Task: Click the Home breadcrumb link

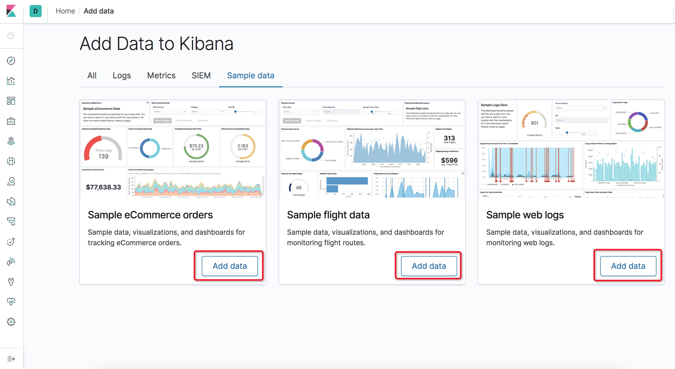Action: point(65,11)
